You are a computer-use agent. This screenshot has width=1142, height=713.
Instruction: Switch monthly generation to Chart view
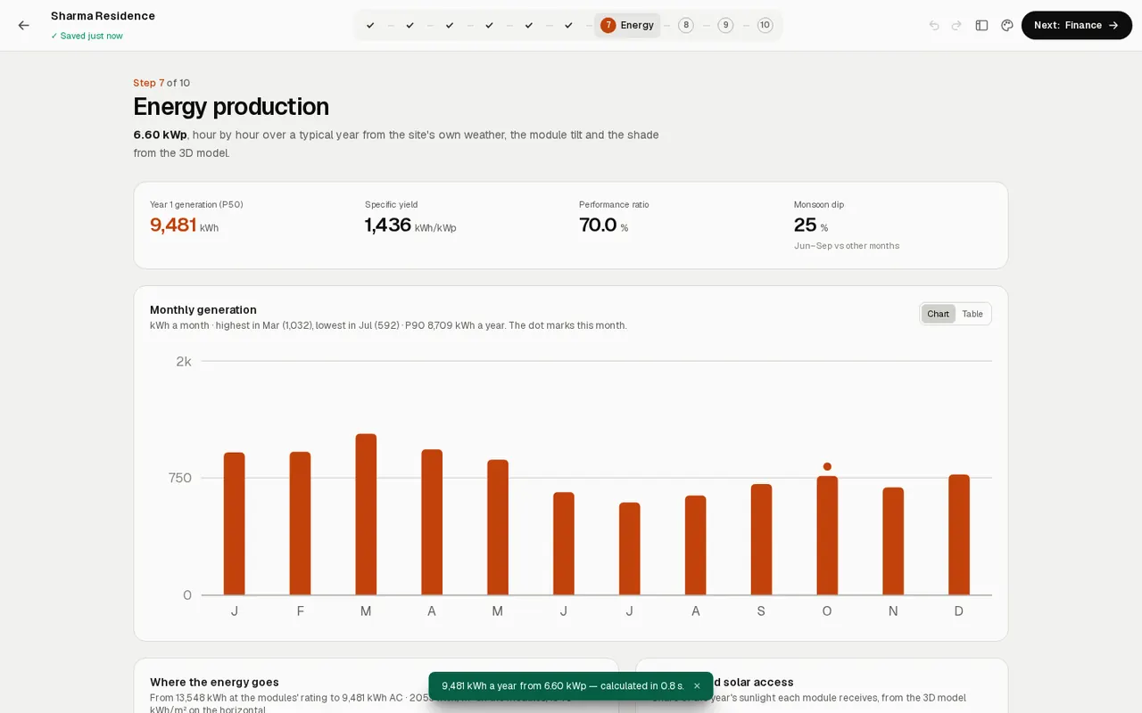coord(938,314)
